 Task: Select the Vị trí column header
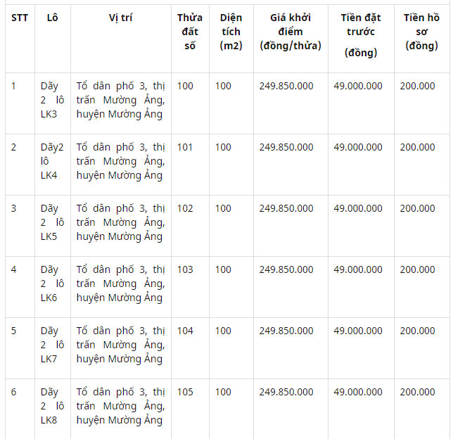(121, 18)
